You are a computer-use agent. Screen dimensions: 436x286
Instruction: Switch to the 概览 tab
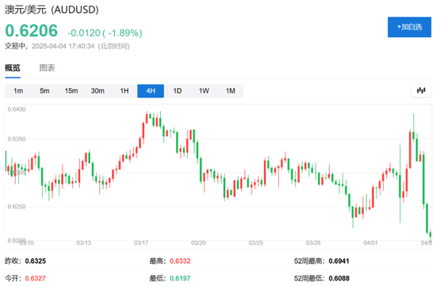tap(13, 68)
